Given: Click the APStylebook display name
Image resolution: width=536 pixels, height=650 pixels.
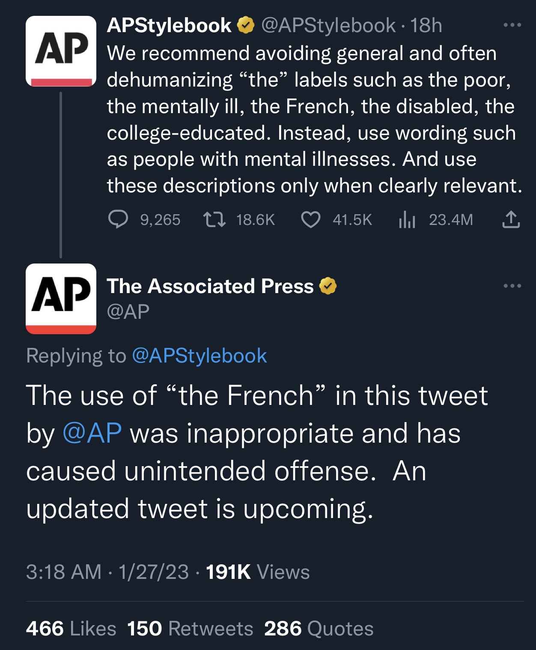Looking at the screenshot, I should click(169, 25).
